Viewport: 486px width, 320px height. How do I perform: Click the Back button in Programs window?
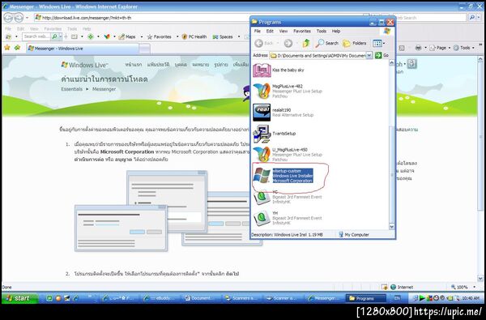coord(264,44)
